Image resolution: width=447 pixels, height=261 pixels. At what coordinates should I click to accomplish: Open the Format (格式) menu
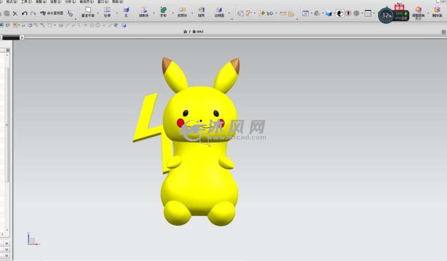pyautogui.click(x=11, y=2)
